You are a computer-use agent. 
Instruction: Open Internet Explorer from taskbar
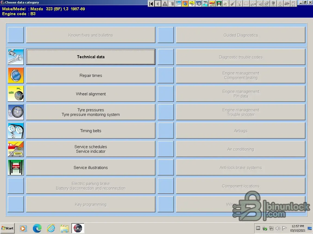[x=51, y=228]
